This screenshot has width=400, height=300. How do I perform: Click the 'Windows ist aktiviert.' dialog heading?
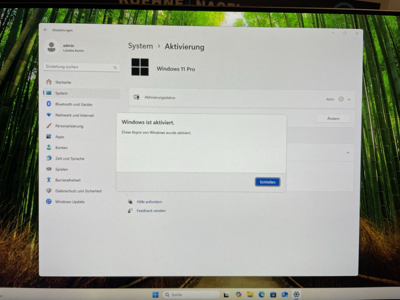click(148, 122)
